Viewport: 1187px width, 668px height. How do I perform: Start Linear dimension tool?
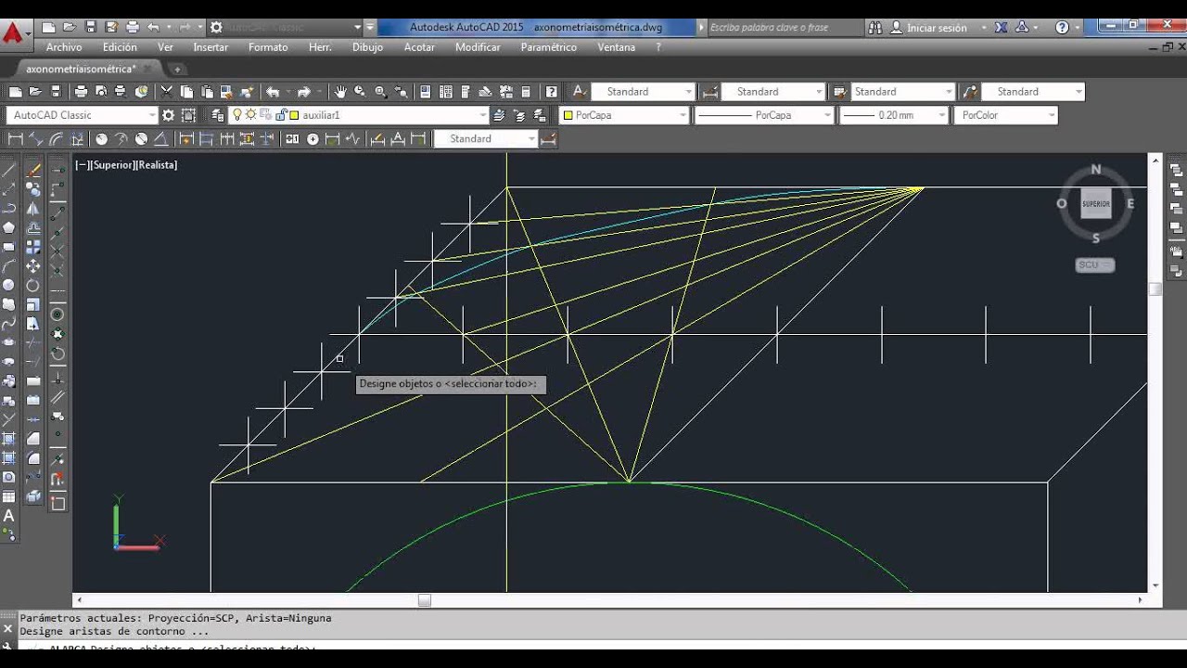click(x=15, y=139)
